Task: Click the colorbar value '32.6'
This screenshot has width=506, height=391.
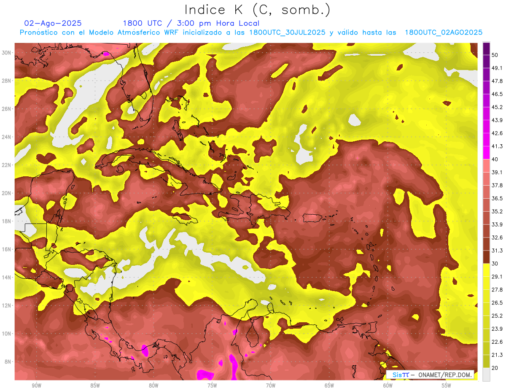Action: 497,237
